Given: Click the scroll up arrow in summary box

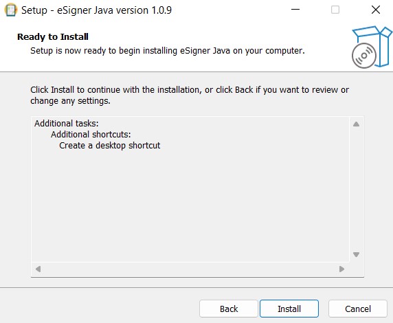Looking at the screenshot, I should pos(356,124).
